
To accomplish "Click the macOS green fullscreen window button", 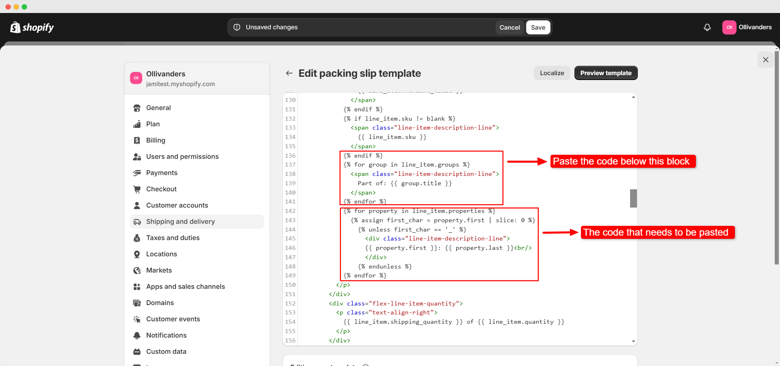I will tap(24, 7).
